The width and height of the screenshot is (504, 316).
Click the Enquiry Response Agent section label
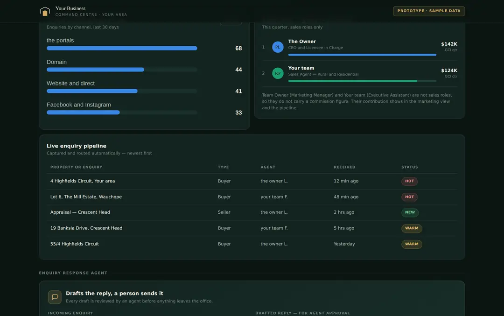pos(73,273)
